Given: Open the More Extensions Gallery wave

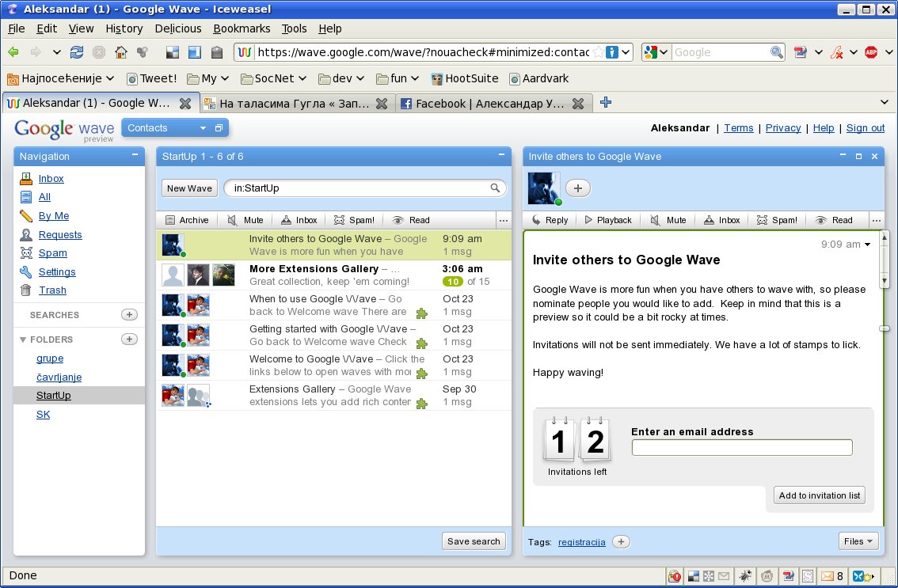Looking at the screenshot, I should coord(334,275).
